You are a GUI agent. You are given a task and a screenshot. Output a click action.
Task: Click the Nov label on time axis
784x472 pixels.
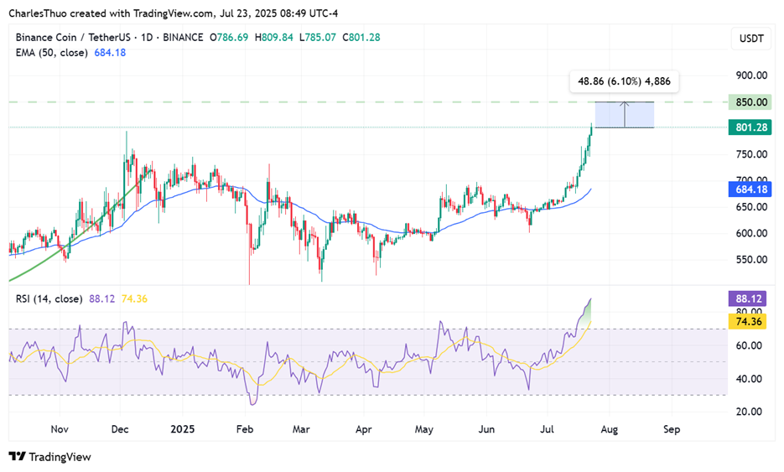[60, 429]
